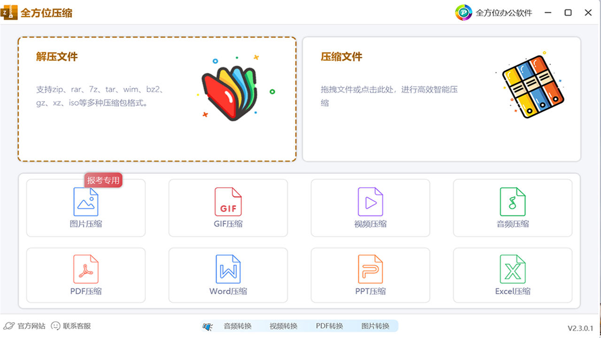Image resolution: width=601 pixels, height=338 pixels.
Task: Open the Excel压缩 tool
Action: (513, 275)
